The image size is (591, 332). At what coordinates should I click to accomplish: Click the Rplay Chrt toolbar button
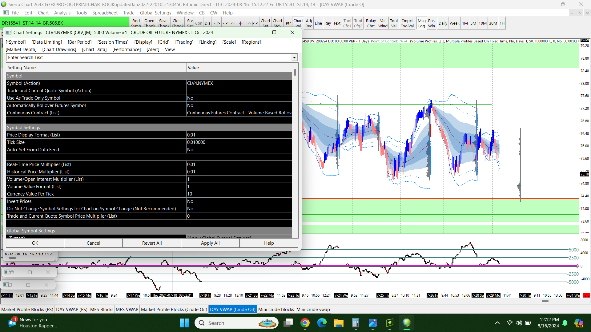click(371, 23)
